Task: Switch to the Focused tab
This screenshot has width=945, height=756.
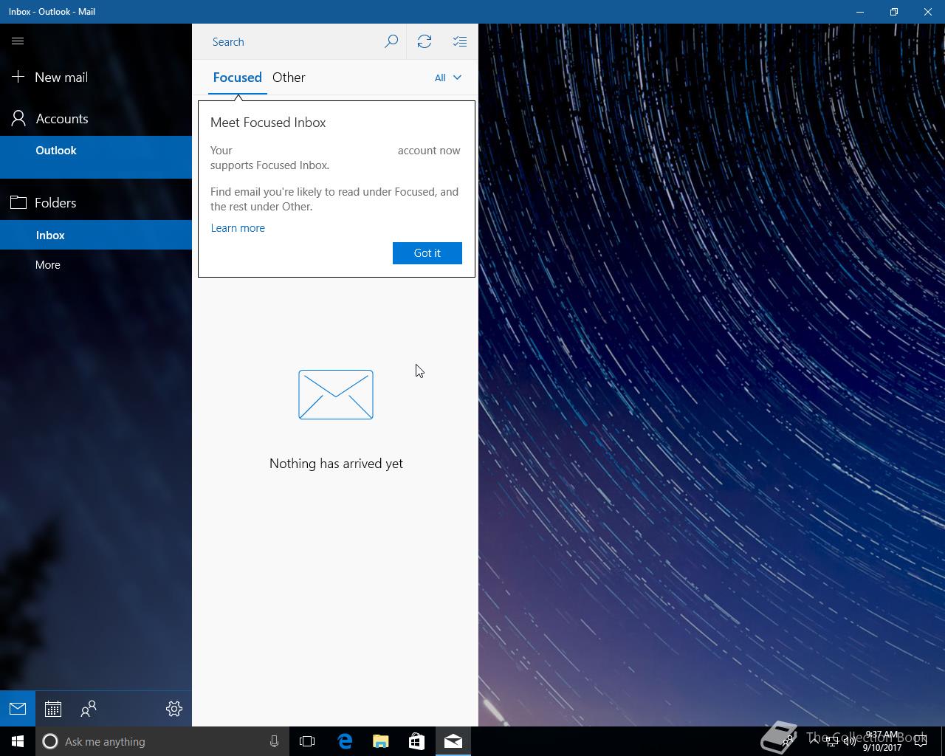Action: pos(237,78)
